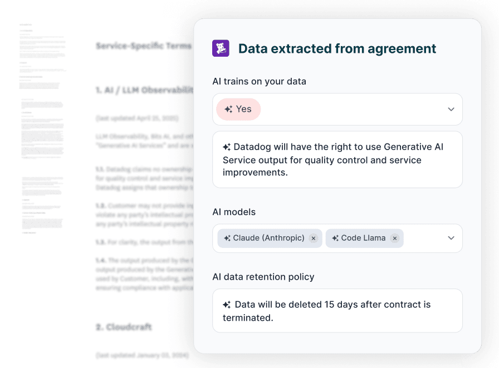Remove the Claude (Anthropic) model tag
Screen dimensions: 499x368
point(314,238)
